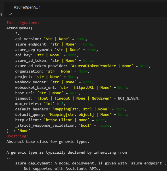The width and height of the screenshot is (167, 171).
Task: Click the 'azure_deployment: A model deployment' docstring line
Action: pos(91,163)
